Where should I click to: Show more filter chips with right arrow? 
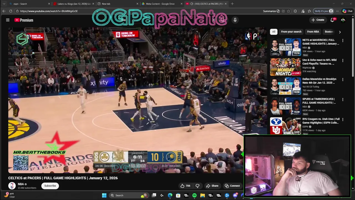(x=340, y=32)
